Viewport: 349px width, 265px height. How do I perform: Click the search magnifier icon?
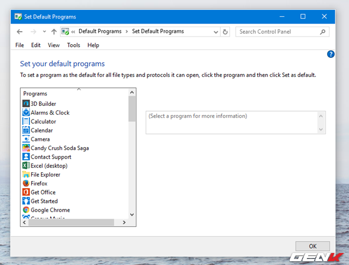pos(322,32)
